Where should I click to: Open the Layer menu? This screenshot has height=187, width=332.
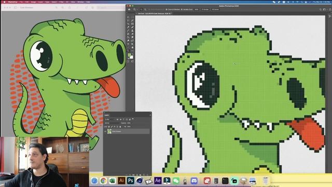click(40, 2)
